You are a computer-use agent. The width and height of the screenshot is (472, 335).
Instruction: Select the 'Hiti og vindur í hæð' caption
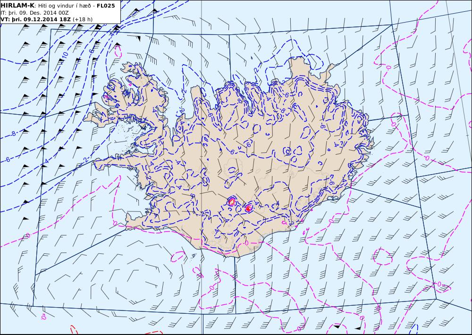point(64,6)
